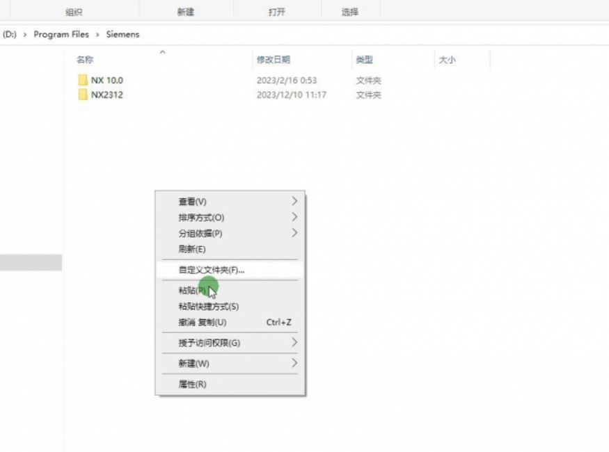Click the 新建 ribbon group label
The height and width of the screenshot is (452, 609).
185,12
